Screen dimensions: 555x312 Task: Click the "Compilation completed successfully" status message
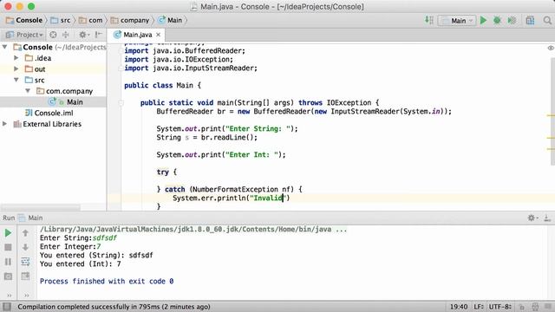click(114, 307)
